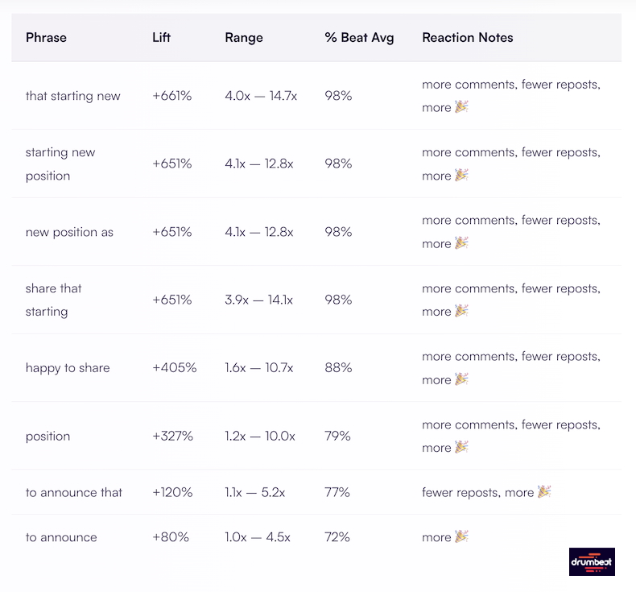Click the +405% lift value
The image size is (636, 592).
coord(174,368)
